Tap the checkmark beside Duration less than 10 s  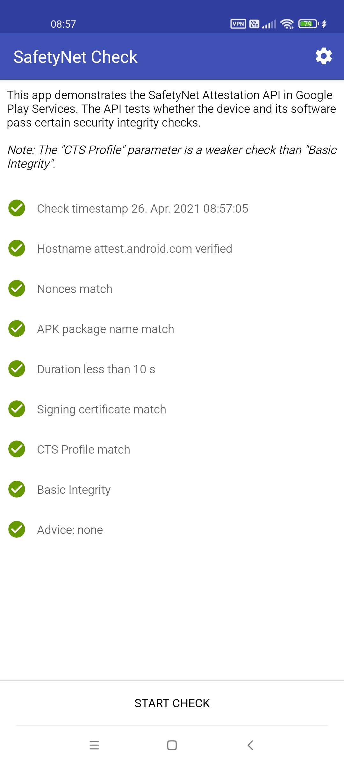[17, 369]
